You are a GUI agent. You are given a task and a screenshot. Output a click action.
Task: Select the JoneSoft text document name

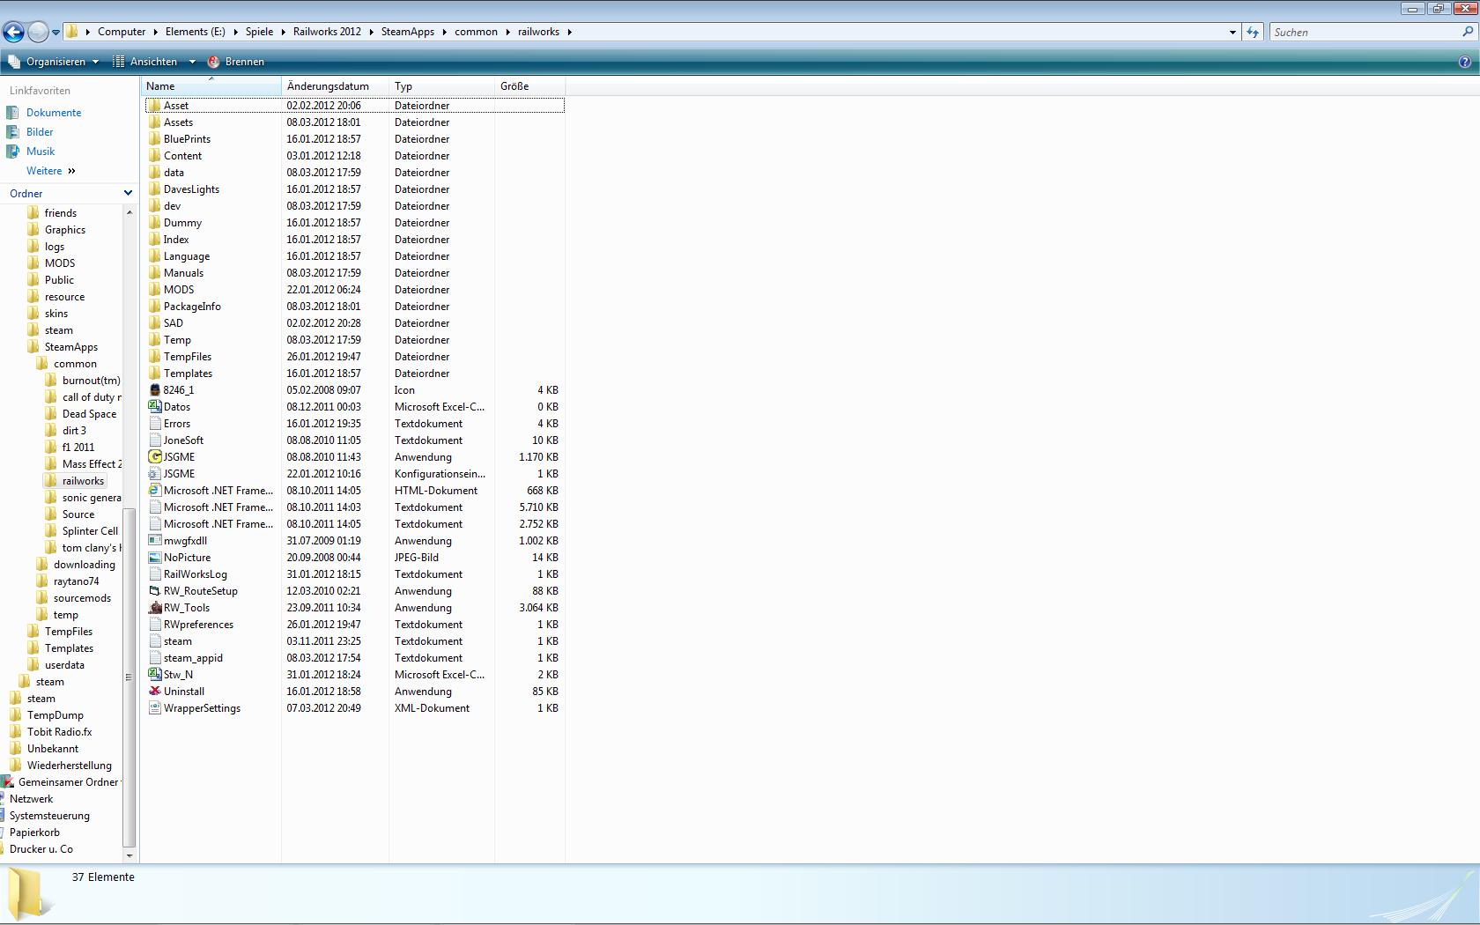click(x=183, y=440)
